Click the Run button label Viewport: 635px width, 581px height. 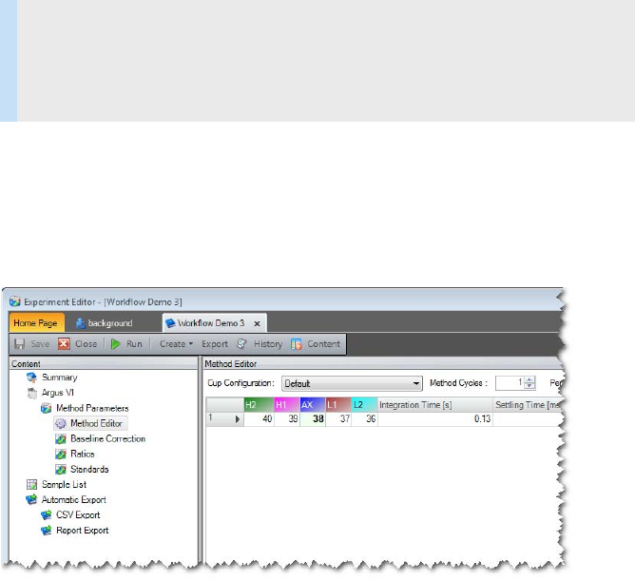pyautogui.click(x=134, y=344)
